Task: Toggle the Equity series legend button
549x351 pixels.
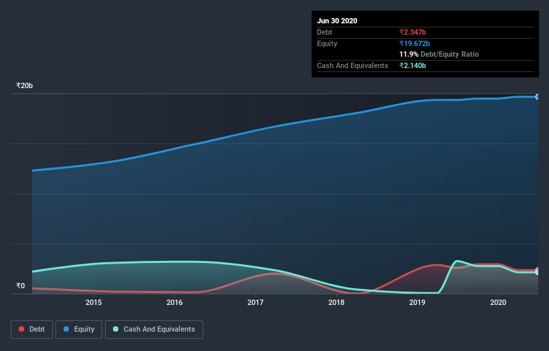Action: click(x=79, y=330)
